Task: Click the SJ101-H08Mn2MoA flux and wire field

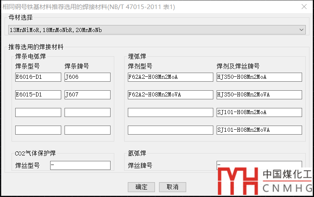Action: [259, 112]
